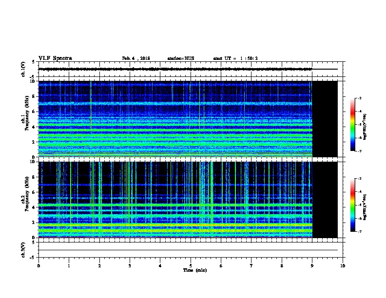Viewport: 386px width, 298px height.
Task: Select the "start UT = 1:50:2" text
Action: (235, 58)
